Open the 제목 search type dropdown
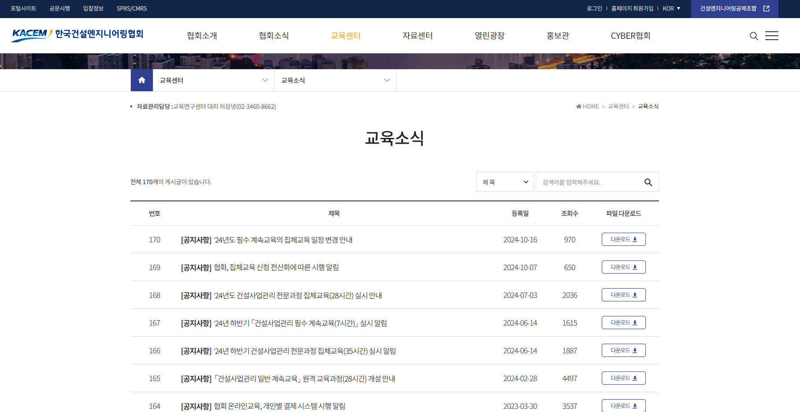 coord(505,182)
